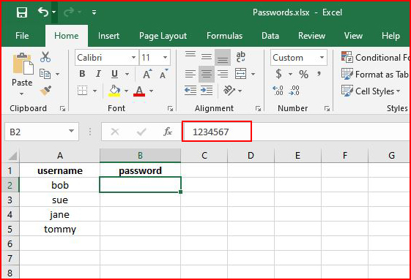Toggle Bold formatting

point(82,74)
